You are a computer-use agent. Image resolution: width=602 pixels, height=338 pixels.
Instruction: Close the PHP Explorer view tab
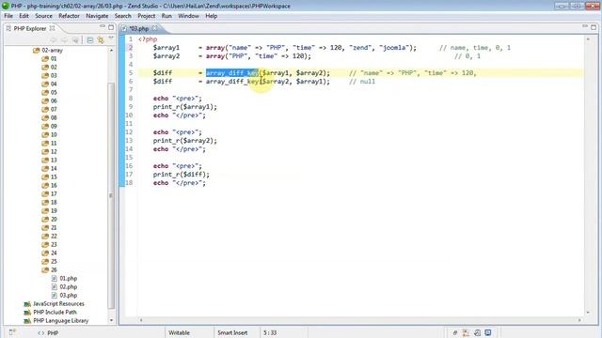(53, 28)
